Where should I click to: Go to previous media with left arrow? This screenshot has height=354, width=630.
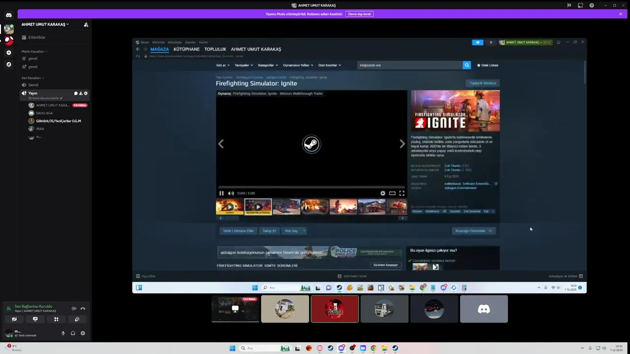tap(221, 144)
